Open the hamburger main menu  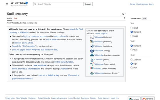[7, 4]
